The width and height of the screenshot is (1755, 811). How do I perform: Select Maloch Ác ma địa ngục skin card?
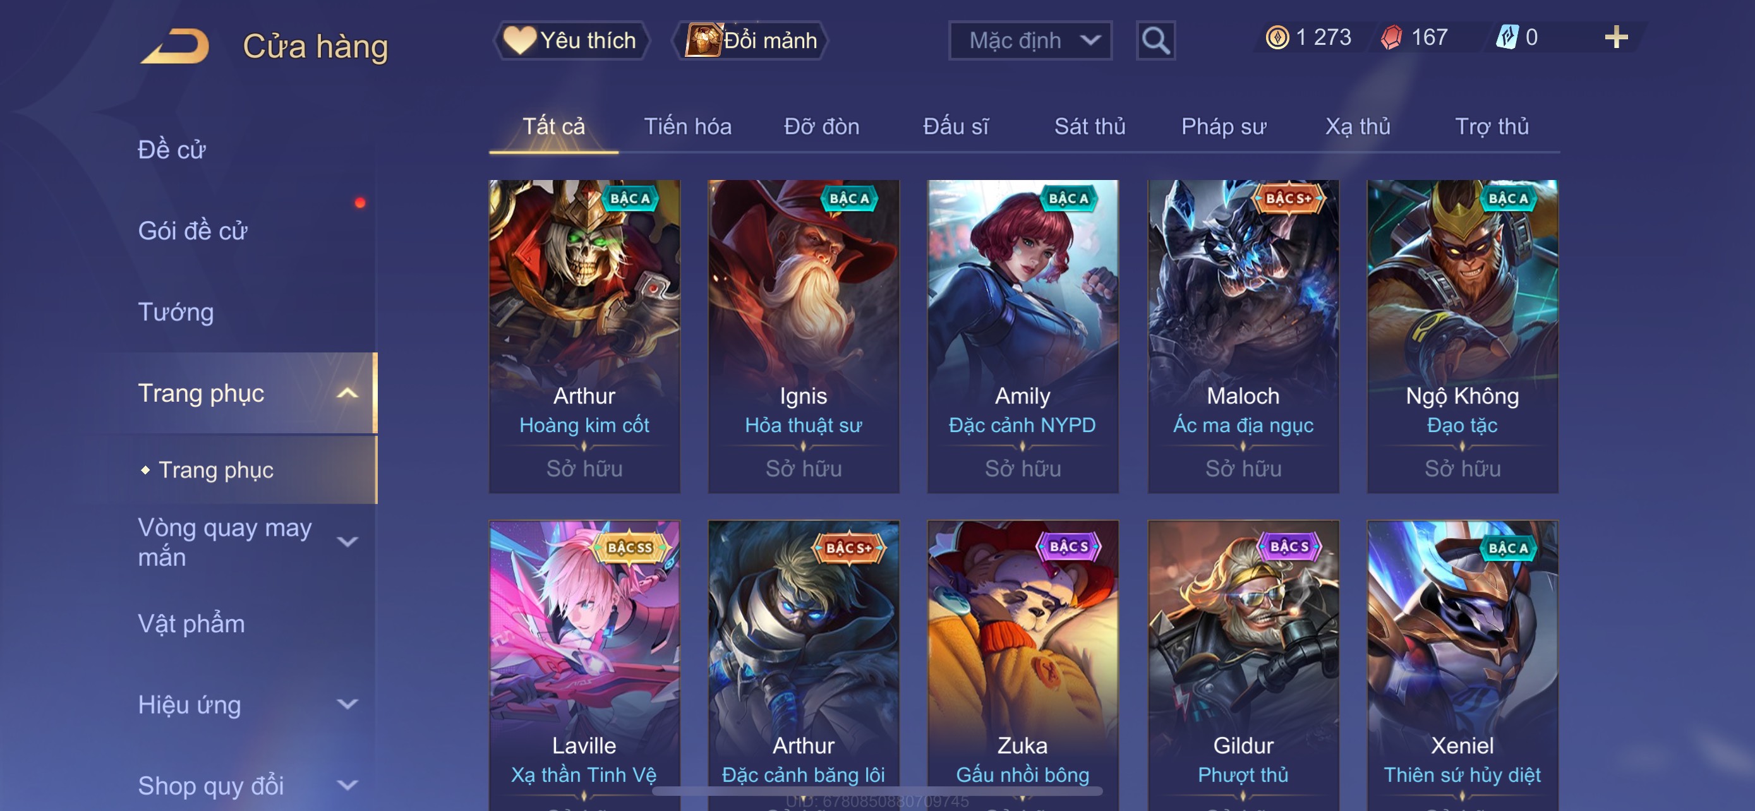tap(1243, 337)
